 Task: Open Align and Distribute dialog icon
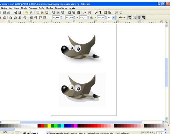coord(110,12)
